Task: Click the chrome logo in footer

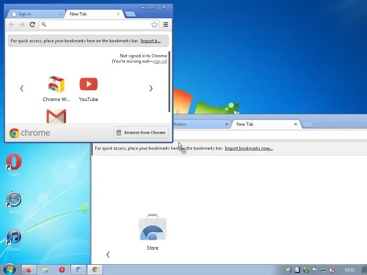Action: [x=30, y=133]
